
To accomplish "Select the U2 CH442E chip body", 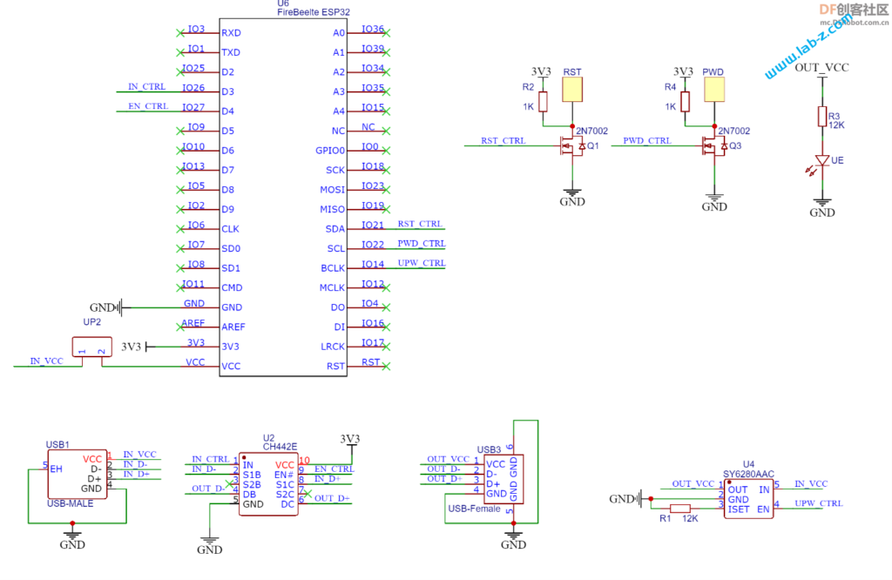I will tap(268, 484).
